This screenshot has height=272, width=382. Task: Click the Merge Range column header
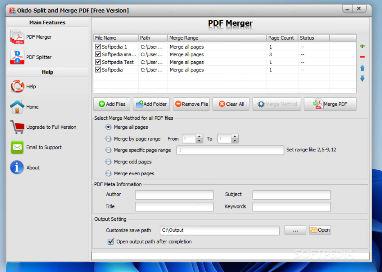[x=217, y=38]
